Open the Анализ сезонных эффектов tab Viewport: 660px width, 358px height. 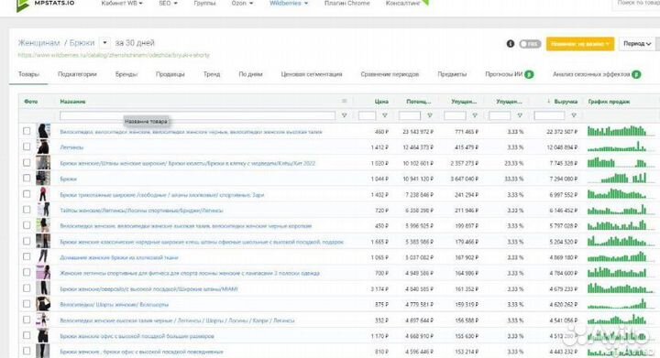point(591,74)
